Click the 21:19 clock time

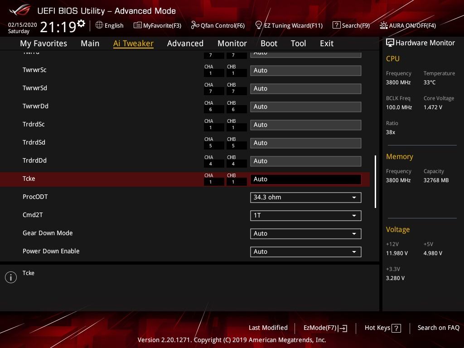click(58, 27)
